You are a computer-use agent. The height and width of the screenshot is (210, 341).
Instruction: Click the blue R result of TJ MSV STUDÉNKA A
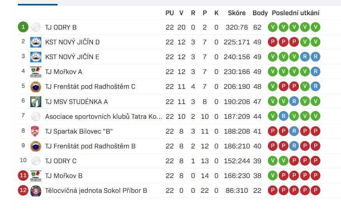coord(294,101)
